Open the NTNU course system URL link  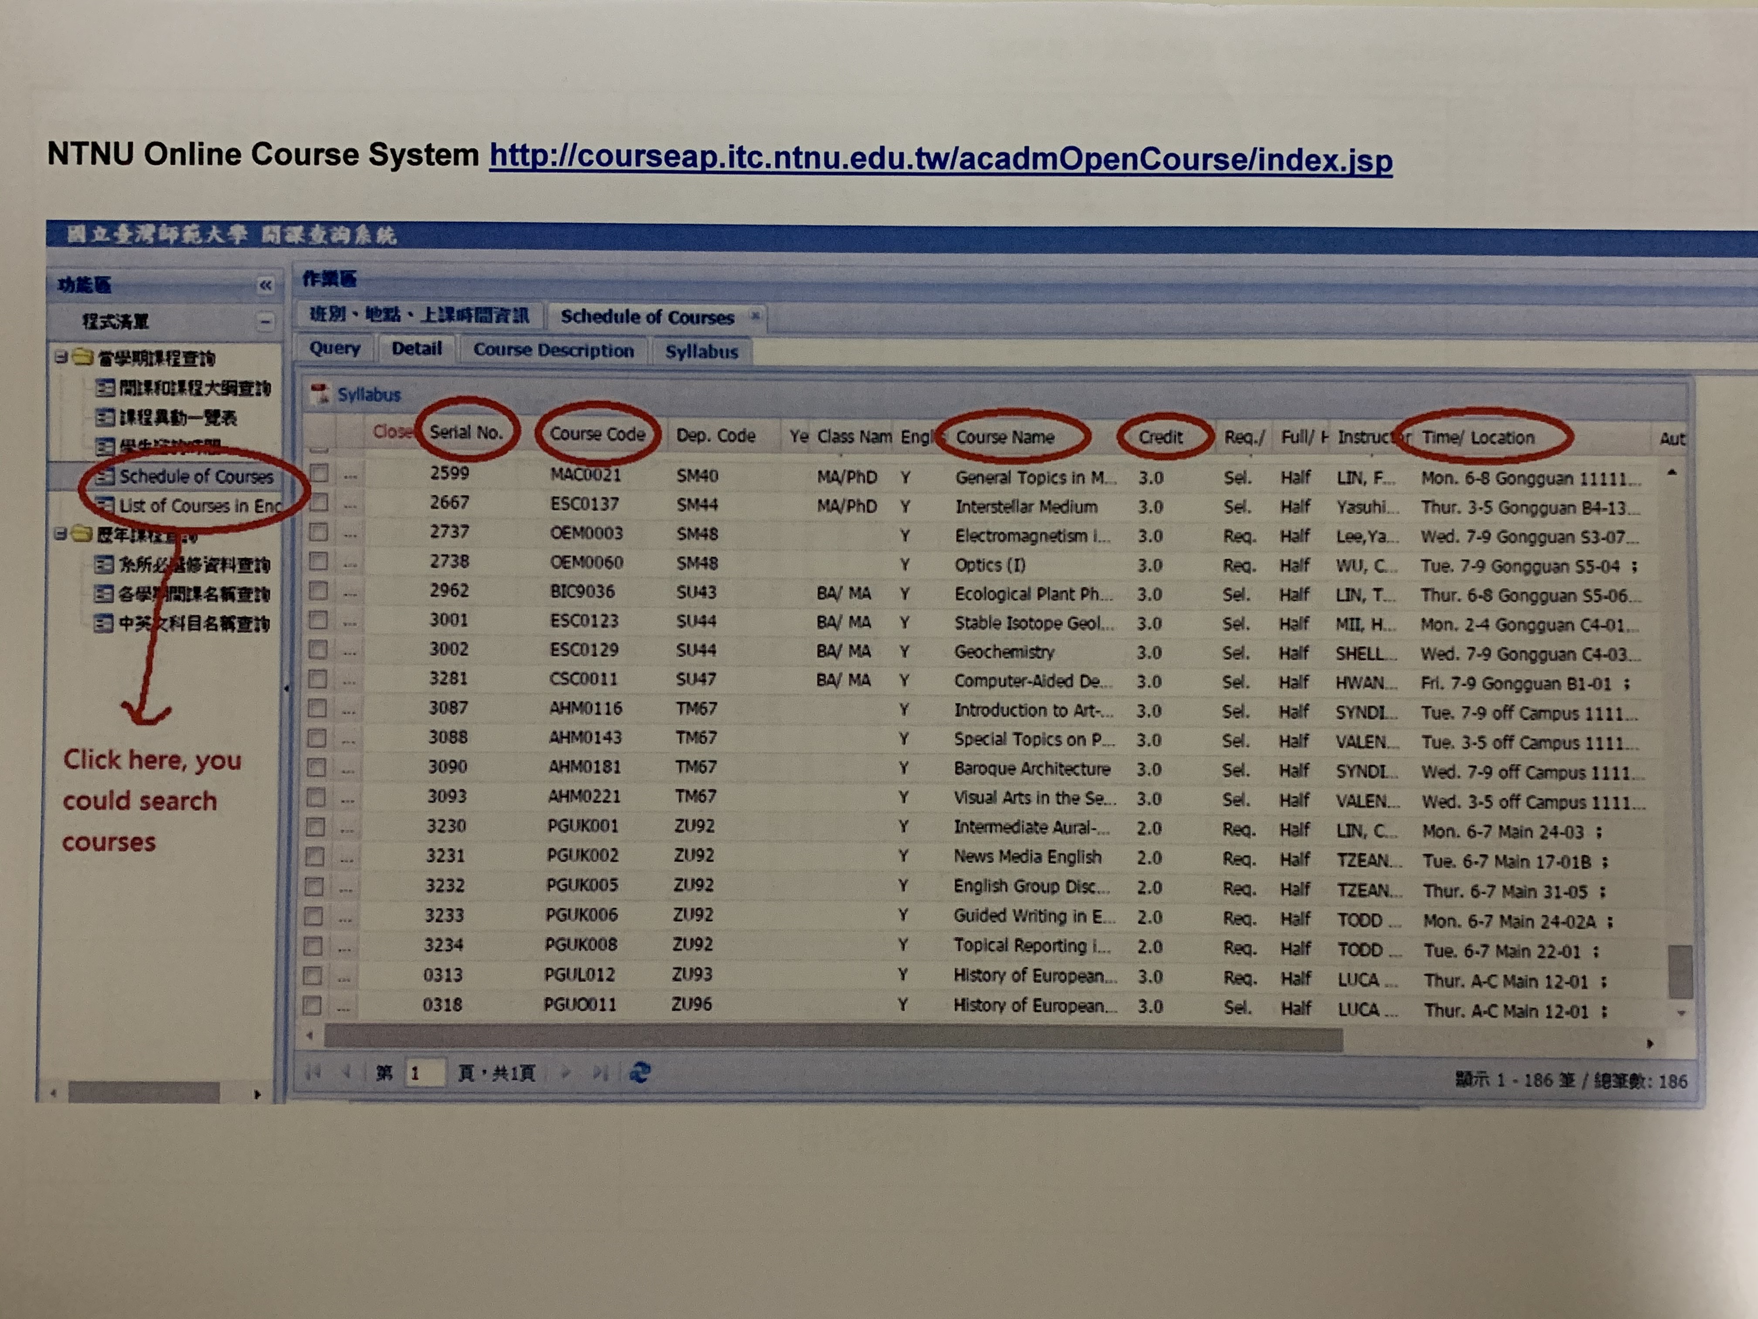point(941,158)
